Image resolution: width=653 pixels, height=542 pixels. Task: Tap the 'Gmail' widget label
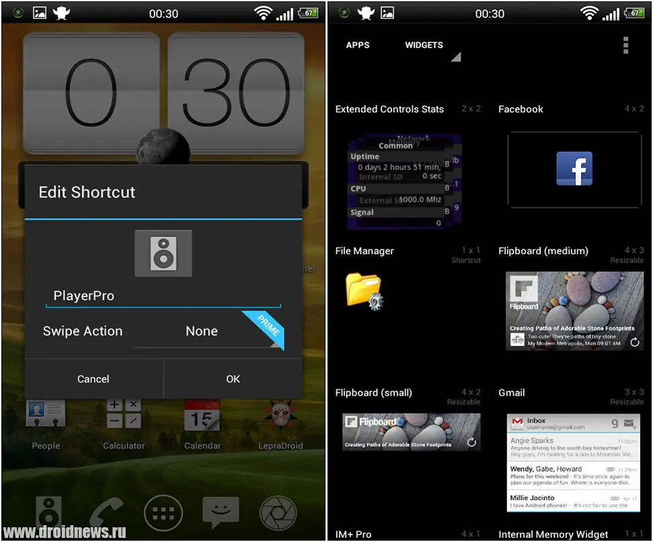pos(511,393)
